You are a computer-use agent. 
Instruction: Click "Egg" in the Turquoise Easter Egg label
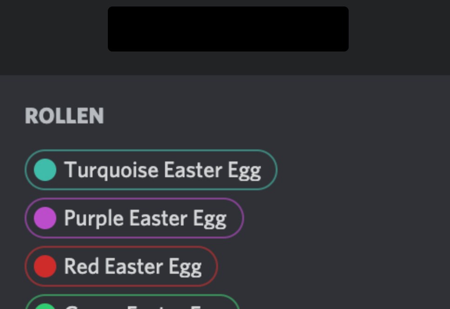244,171
